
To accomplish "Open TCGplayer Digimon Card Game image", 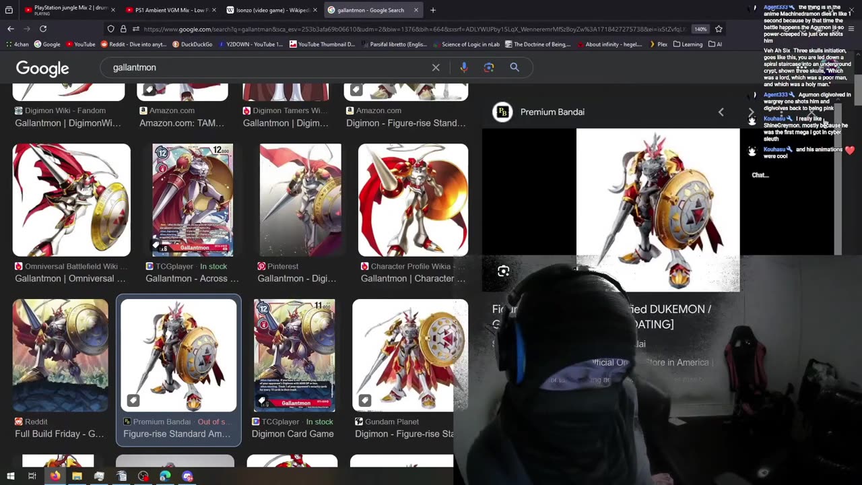I will [294, 355].
